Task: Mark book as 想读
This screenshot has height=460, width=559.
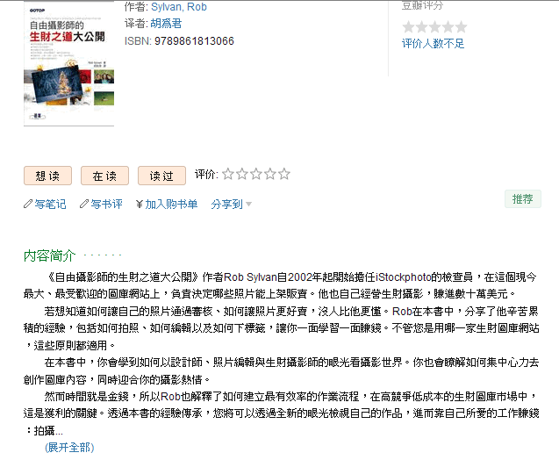Action: tap(47, 176)
